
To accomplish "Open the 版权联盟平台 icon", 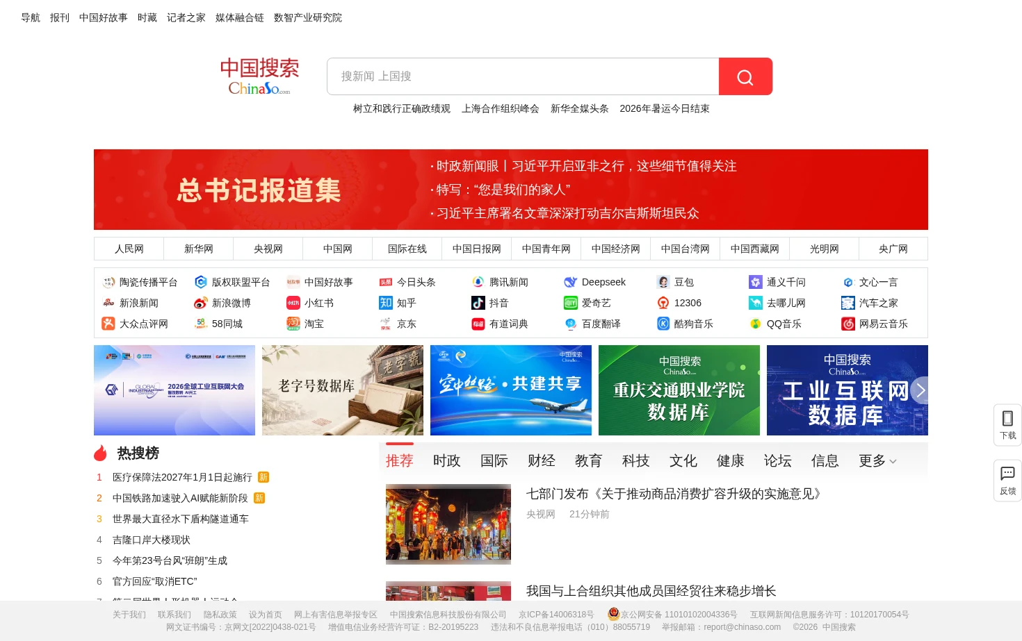I will pyautogui.click(x=201, y=282).
